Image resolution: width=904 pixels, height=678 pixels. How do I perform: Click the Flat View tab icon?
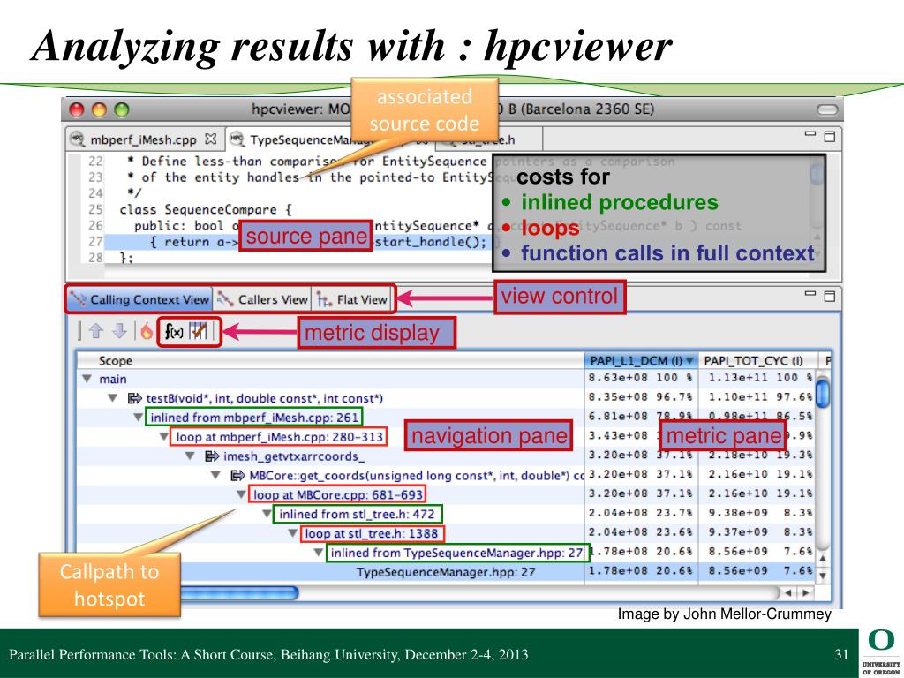pos(324,299)
